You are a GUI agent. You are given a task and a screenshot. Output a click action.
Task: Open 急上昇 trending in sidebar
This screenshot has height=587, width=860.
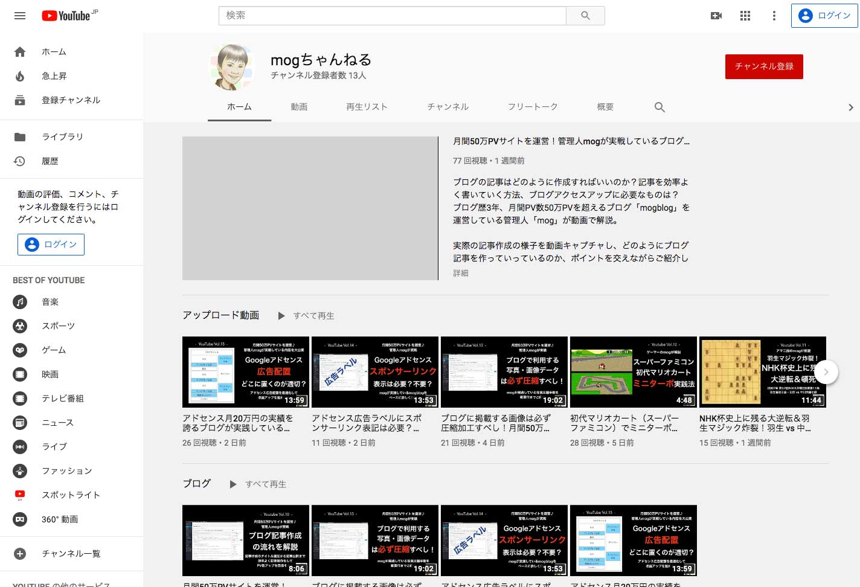71,76
